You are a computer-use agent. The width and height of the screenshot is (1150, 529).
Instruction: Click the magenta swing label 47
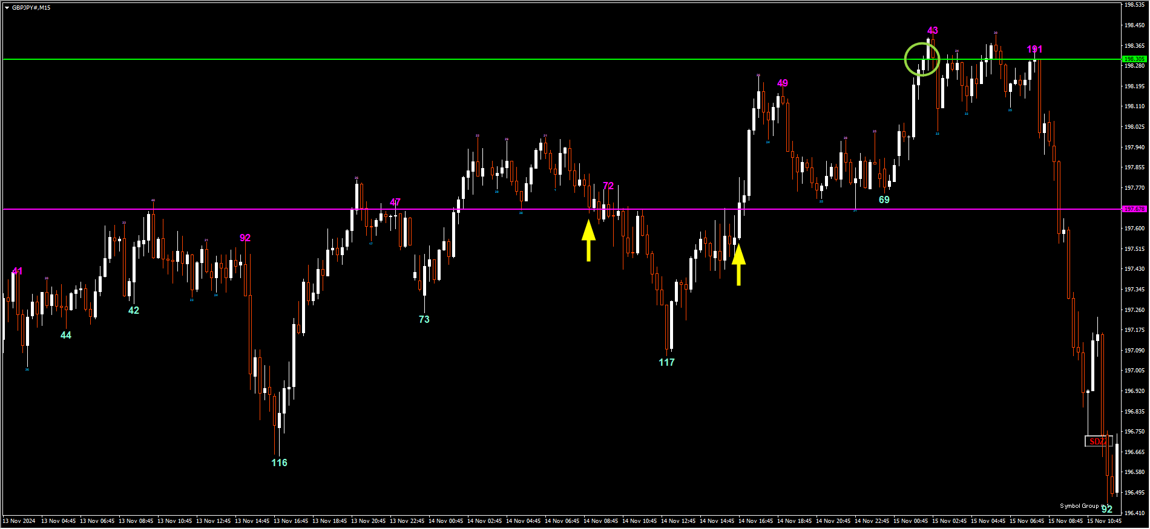tap(395, 202)
